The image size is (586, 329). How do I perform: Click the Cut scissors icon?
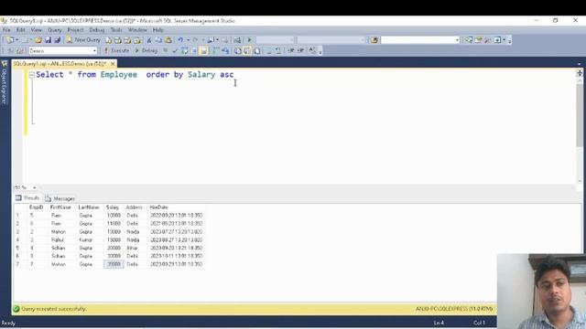pos(148,40)
